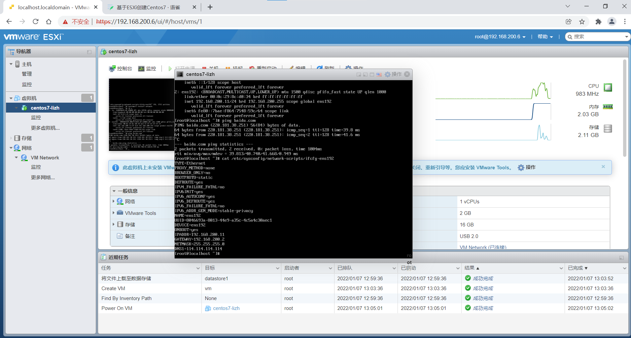
Task: Click the Create VM task row
Action: point(363,288)
